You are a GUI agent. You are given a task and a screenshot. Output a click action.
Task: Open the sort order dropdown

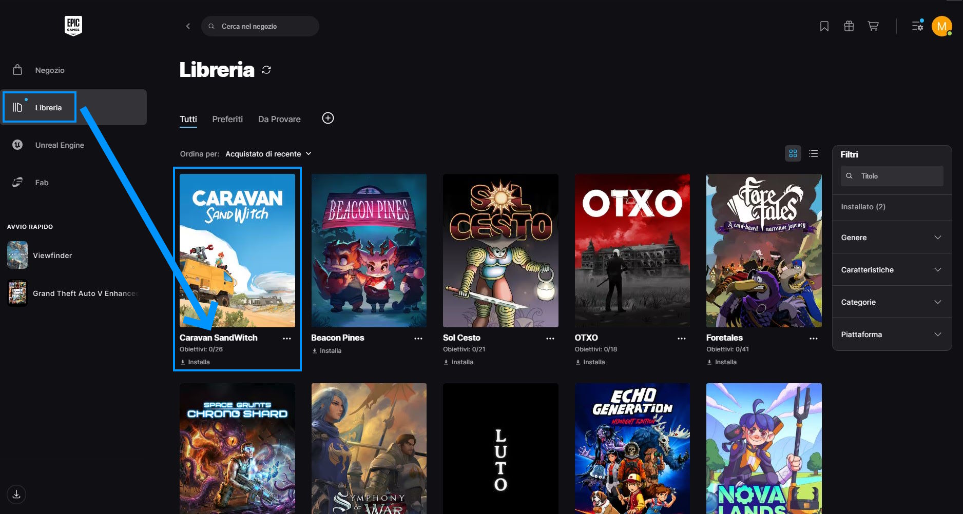[x=268, y=154]
